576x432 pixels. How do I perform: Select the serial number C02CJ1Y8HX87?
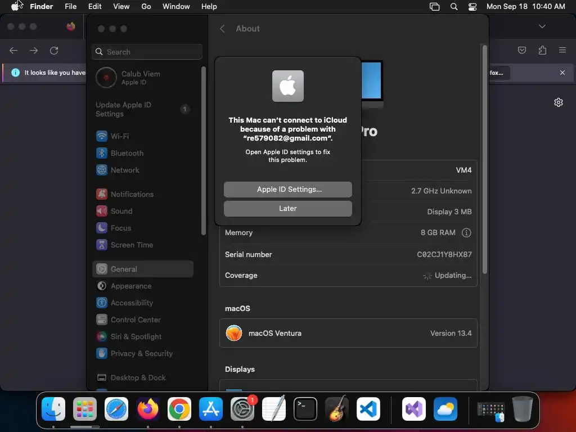coord(444,255)
